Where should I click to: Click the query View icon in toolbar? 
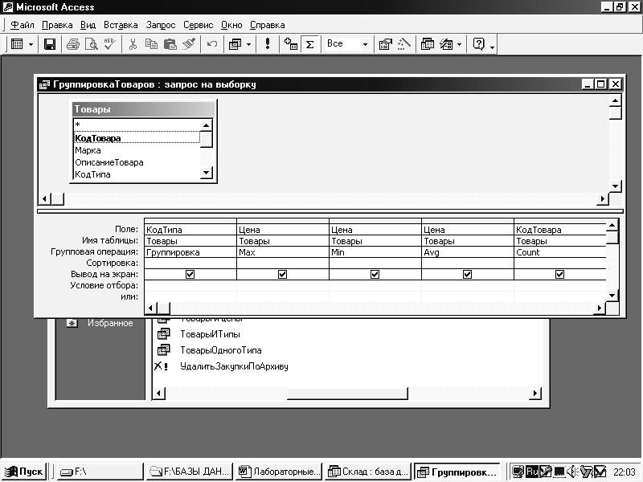[x=17, y=44]
